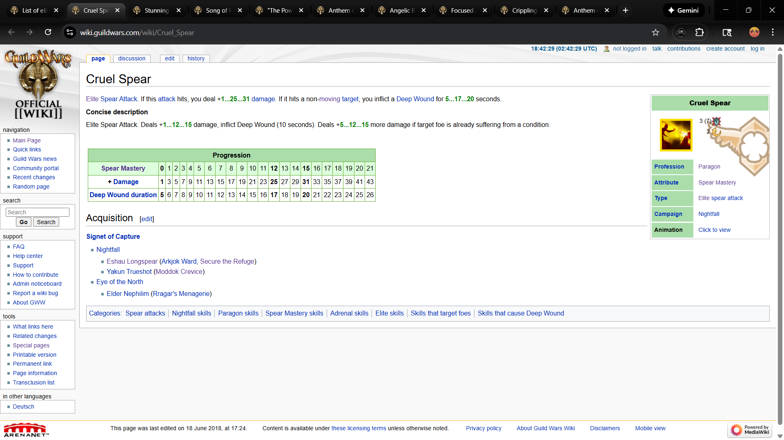Click the Guild Wars Official Wiki logo
The image size is (784, 440).
coord(38,84)
